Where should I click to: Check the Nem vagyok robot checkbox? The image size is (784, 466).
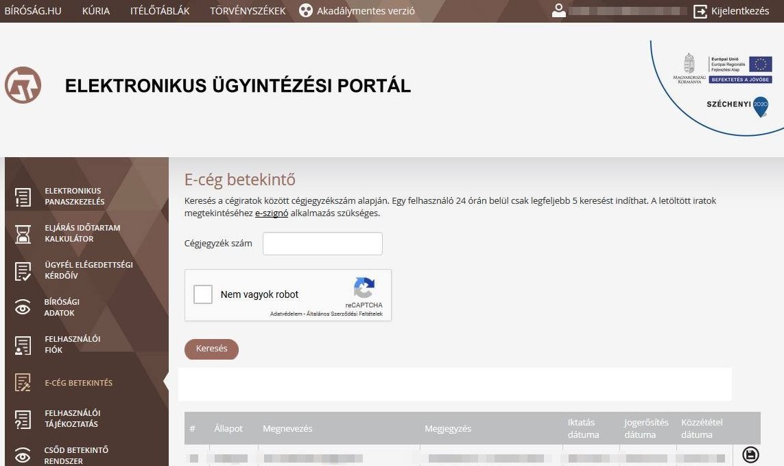click(203, 294)
